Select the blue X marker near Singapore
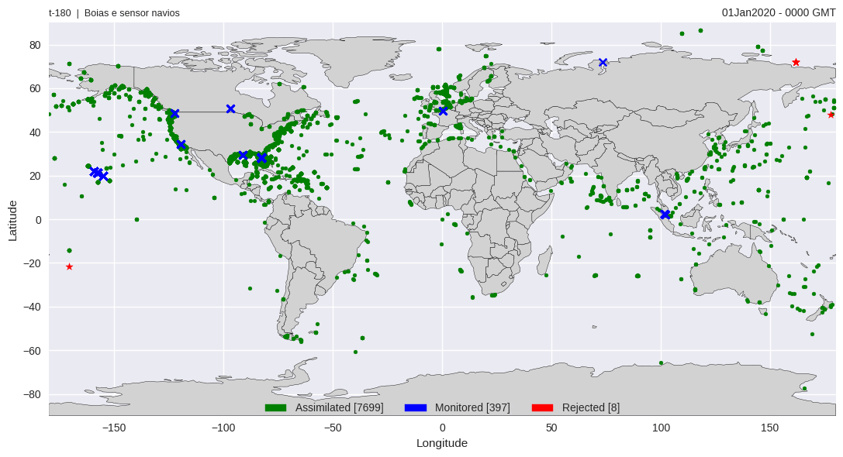 pyautogui.click(x=665, y=215)
